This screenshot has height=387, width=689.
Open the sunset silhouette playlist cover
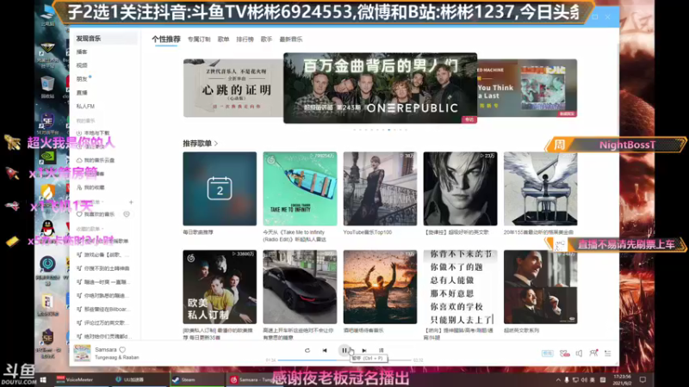[x=380, y=287]
